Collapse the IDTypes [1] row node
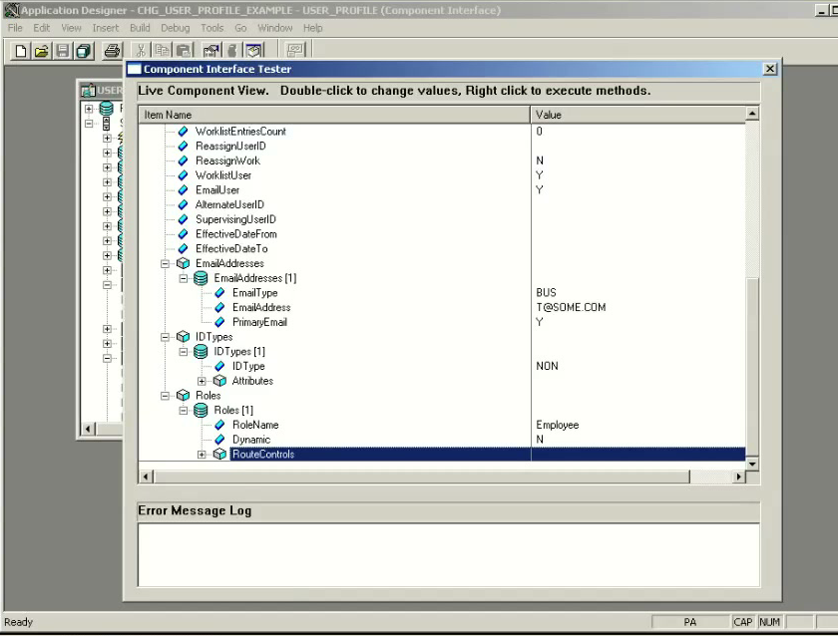Viewport: 838px width, 636px height. pyautogui.click(x=184, y=352)
